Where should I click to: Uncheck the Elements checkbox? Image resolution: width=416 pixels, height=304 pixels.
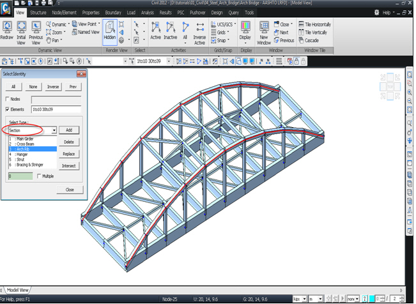pos(8,109)
